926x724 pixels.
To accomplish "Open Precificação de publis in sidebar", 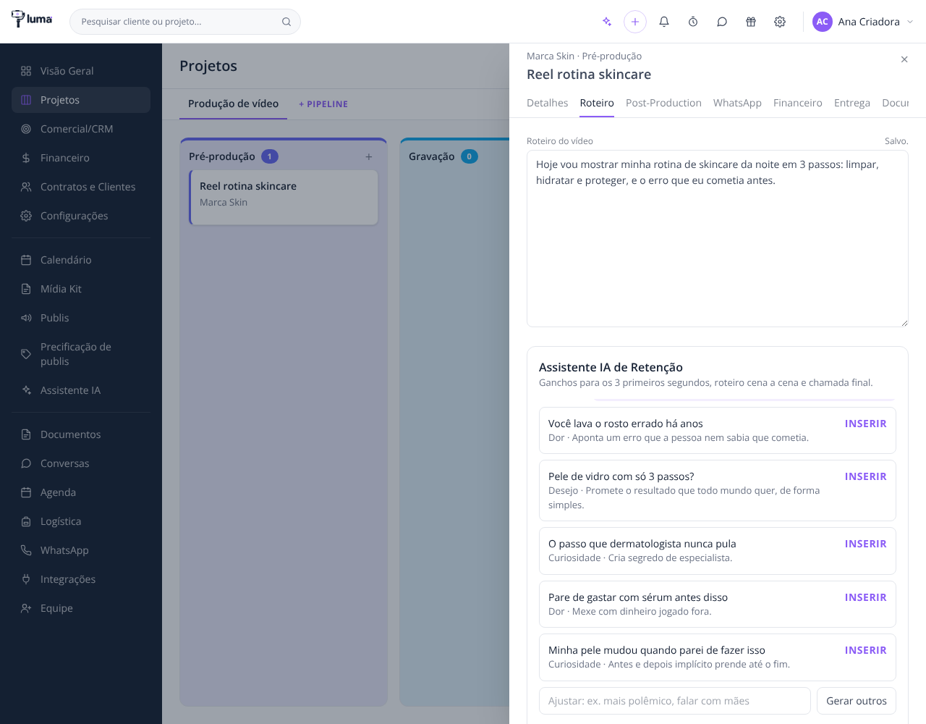I will 81,354.
